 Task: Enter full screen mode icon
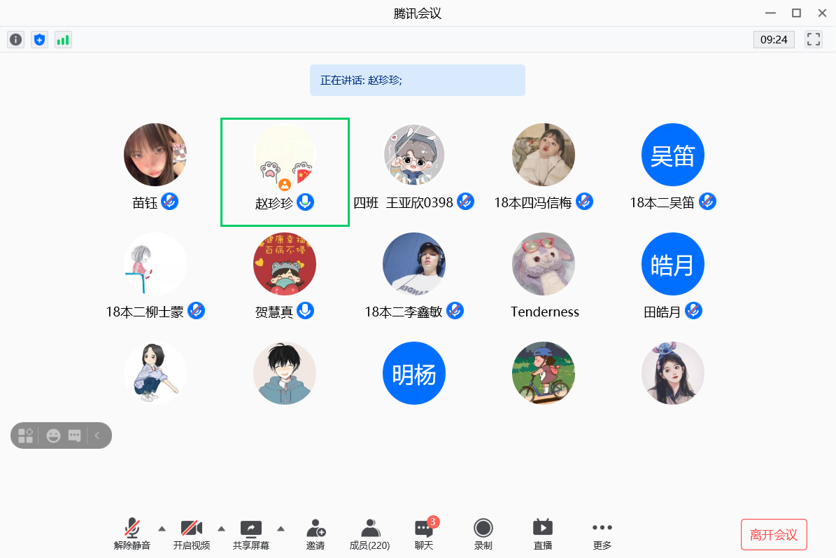(813, 39)
